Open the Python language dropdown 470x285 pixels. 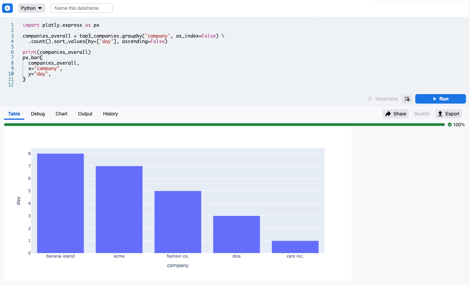coord(31,8)
